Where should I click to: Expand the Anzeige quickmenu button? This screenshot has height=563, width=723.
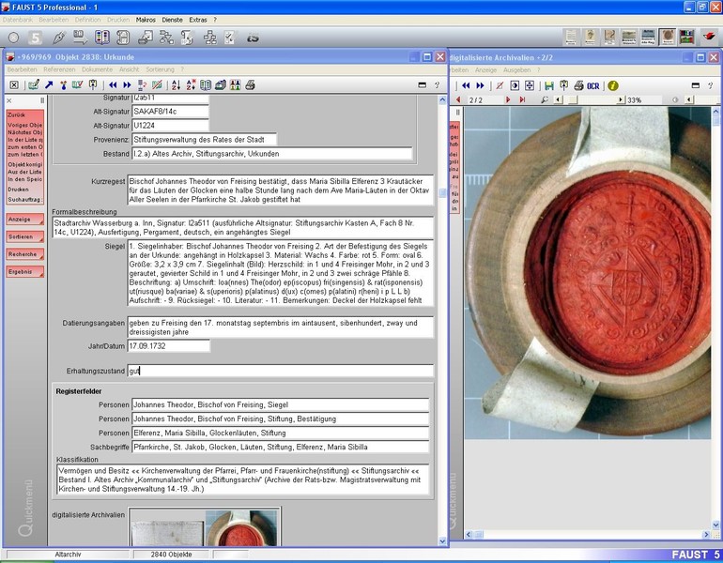[x=25, y=220]
